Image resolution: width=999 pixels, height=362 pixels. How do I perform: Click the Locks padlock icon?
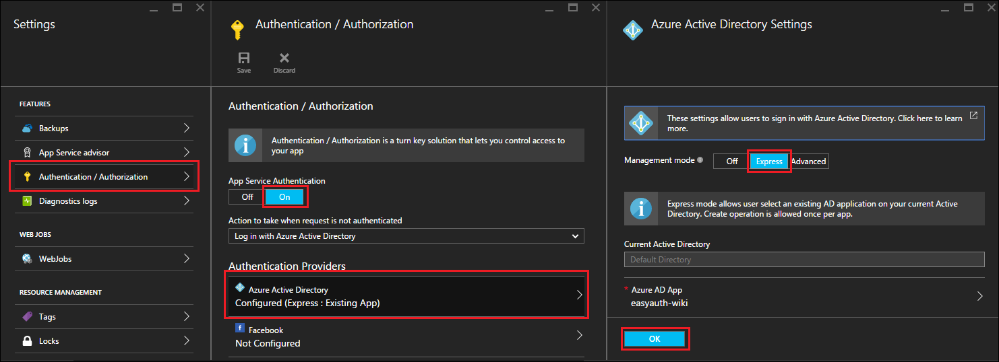27,341
